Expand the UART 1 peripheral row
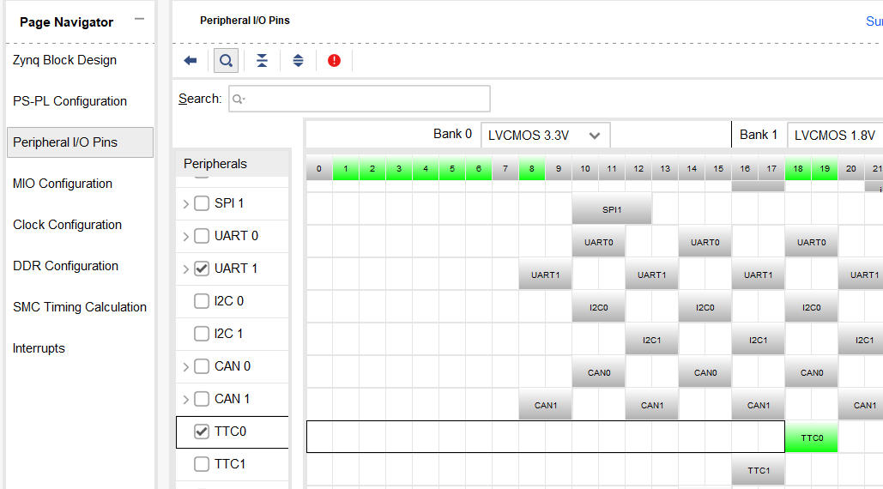The width and height of the screenshot is (883, 489). 185,269
